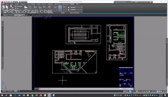168x97 pixels.
Task: Click the Lock viewport tool
Action: click(x=17, y=10)
